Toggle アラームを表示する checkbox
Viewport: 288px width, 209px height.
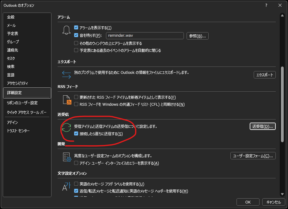tap(76, 28)
